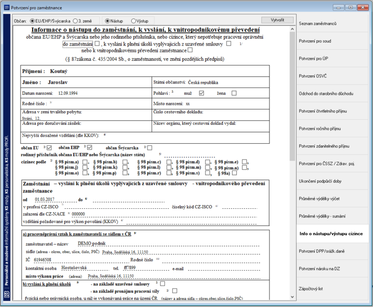Toggle the 'žena' checkbox
This screenshot has height=307, width=373.
click(x=234, y=93)
